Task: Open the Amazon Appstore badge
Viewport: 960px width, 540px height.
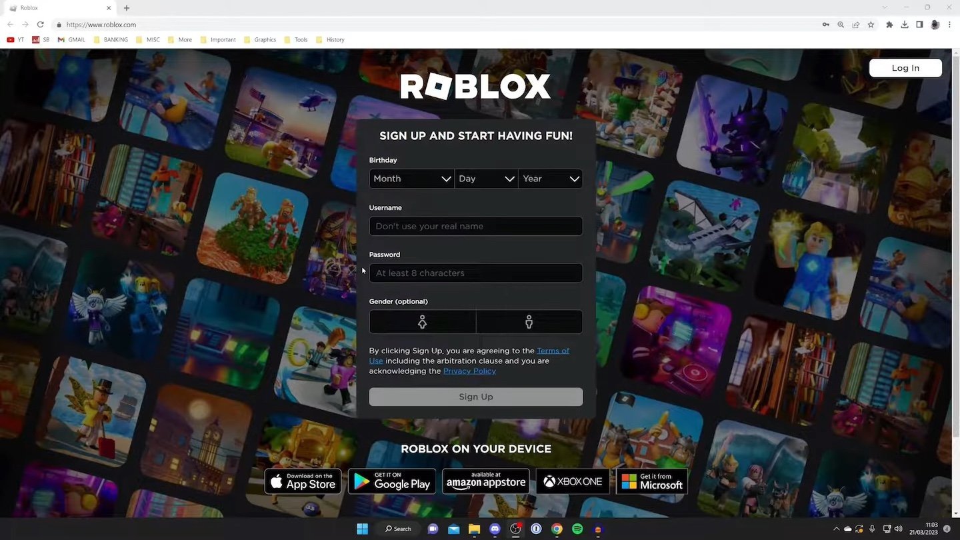Action: tap(486, 481)
